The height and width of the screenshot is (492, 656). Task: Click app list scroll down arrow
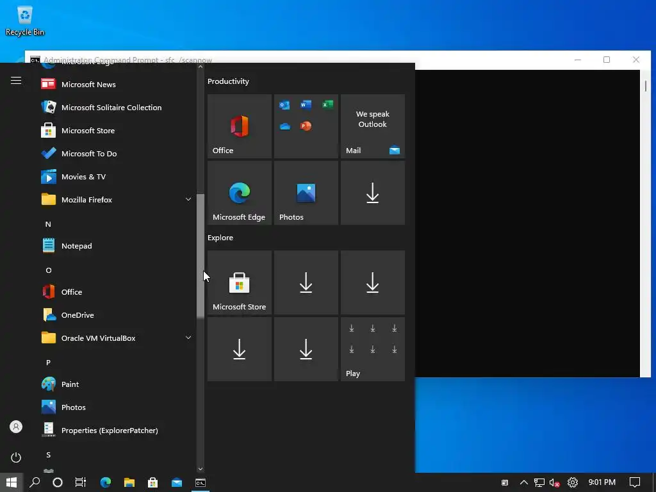tap(201, 469)
